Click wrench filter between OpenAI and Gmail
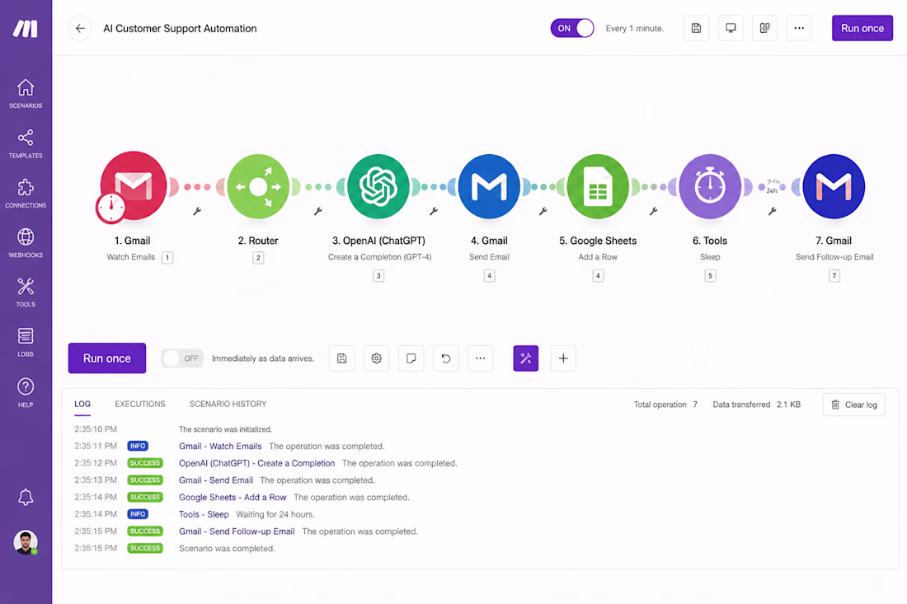Image resolution: width=907 pixels, height=604 pixels. (433, 212)
